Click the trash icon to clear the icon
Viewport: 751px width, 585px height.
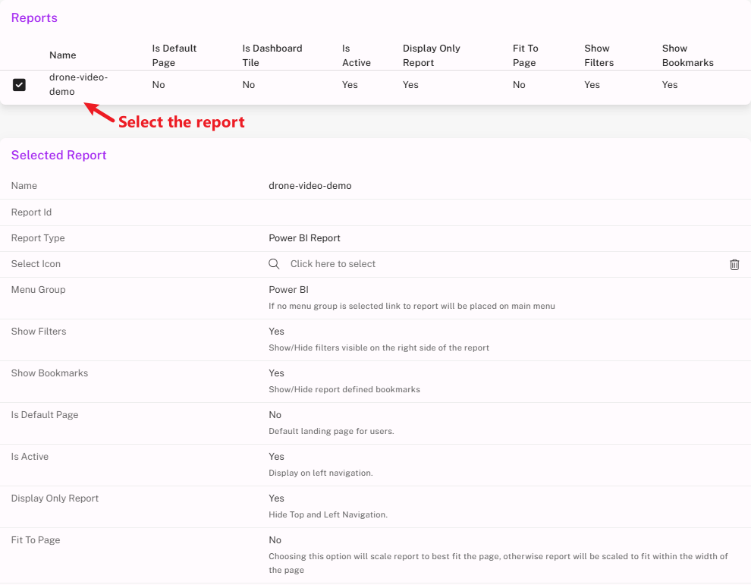click(734, 265)
